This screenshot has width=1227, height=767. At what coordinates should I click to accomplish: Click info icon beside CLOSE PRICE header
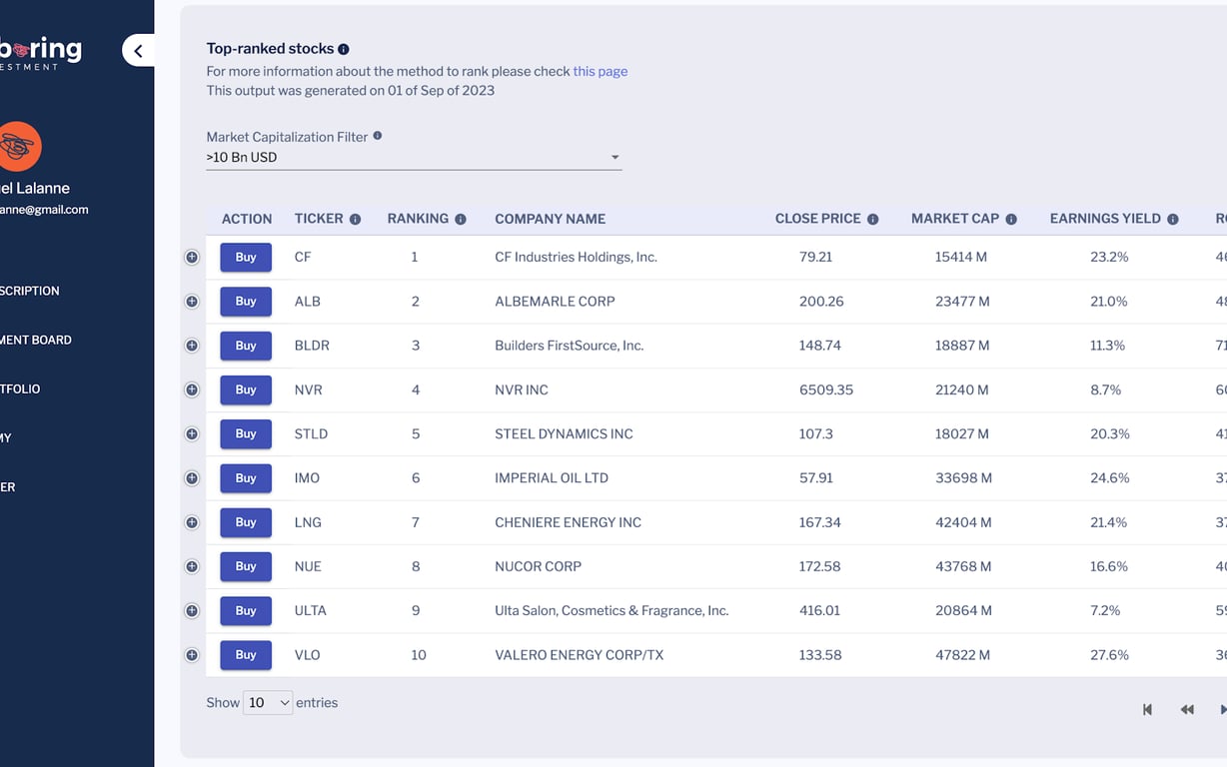873,220
